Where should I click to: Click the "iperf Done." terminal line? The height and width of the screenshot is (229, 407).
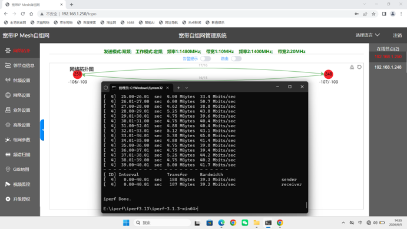click(x=117, y=199)
